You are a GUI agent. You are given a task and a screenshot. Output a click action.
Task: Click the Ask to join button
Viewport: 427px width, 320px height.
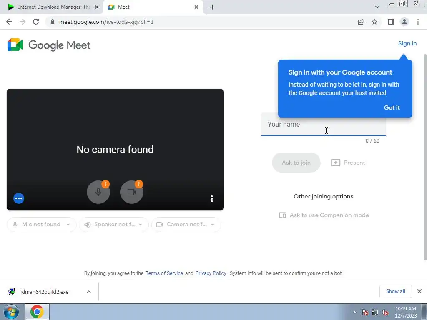(296, 162)
